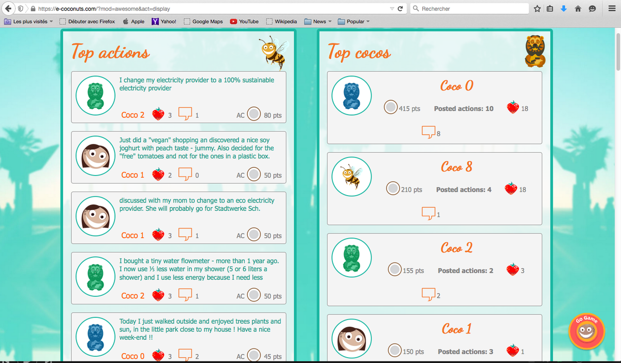Open the Wikipedia bookmark

(282, 21)
